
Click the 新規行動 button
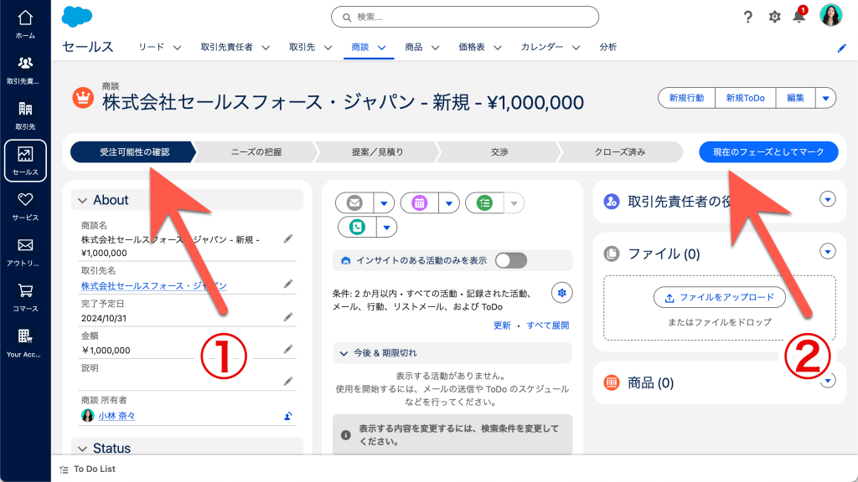tap(687, 99)
